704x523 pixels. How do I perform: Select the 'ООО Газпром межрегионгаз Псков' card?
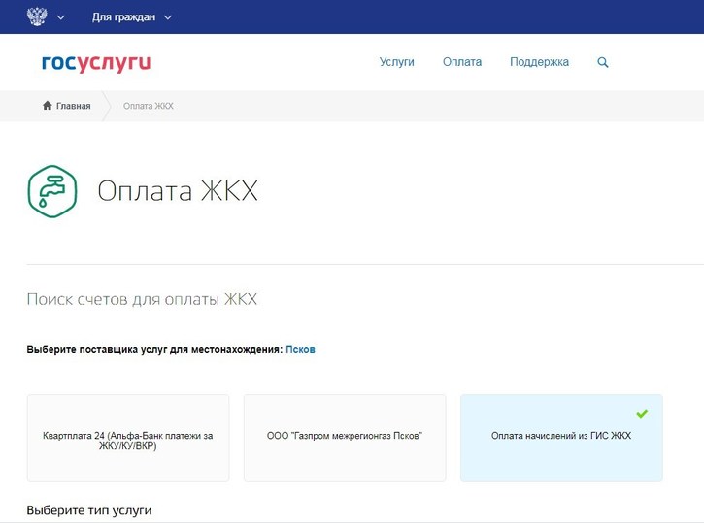345,439
